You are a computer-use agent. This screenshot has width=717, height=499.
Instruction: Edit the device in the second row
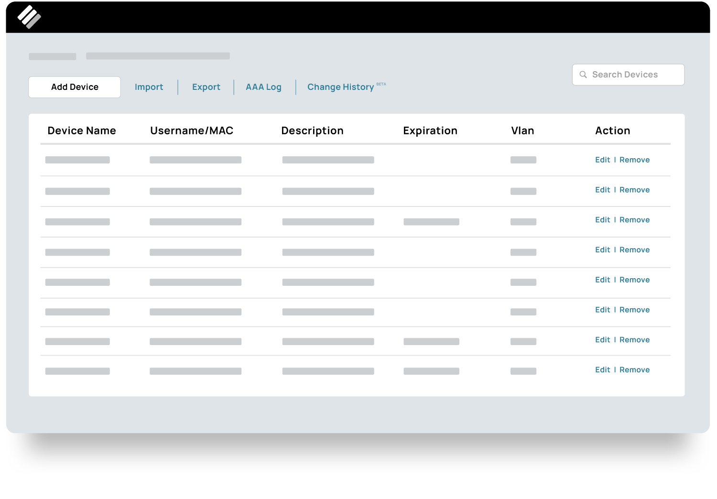pyautogui.click(x=602, y=190)
